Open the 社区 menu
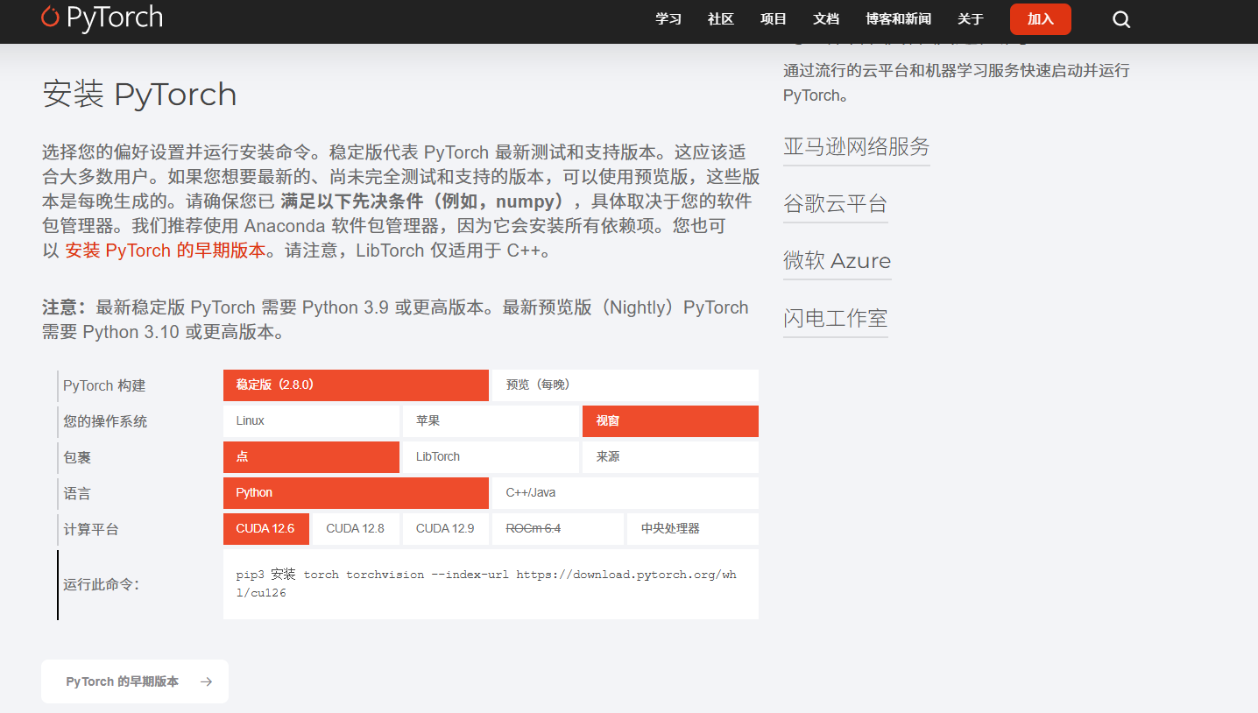 (x=721, y=19)
